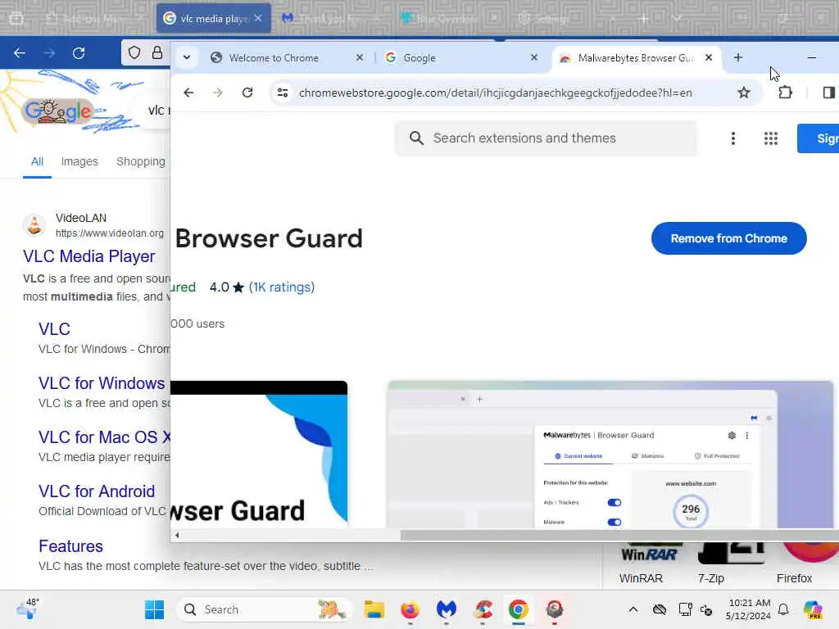This screenshot has width=839, height=629.
Task: Close the vlc media player Firefox tab
Action: tap(258, 18)
